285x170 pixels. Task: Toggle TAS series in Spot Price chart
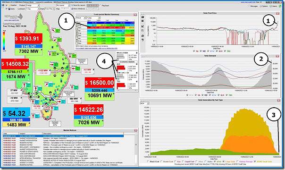225,51
